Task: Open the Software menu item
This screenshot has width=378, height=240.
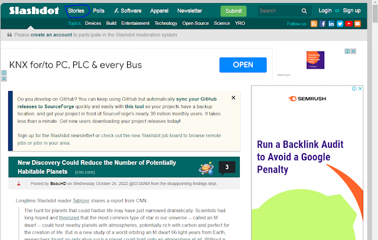Action: pyautogui.click(x=128, y=11)
